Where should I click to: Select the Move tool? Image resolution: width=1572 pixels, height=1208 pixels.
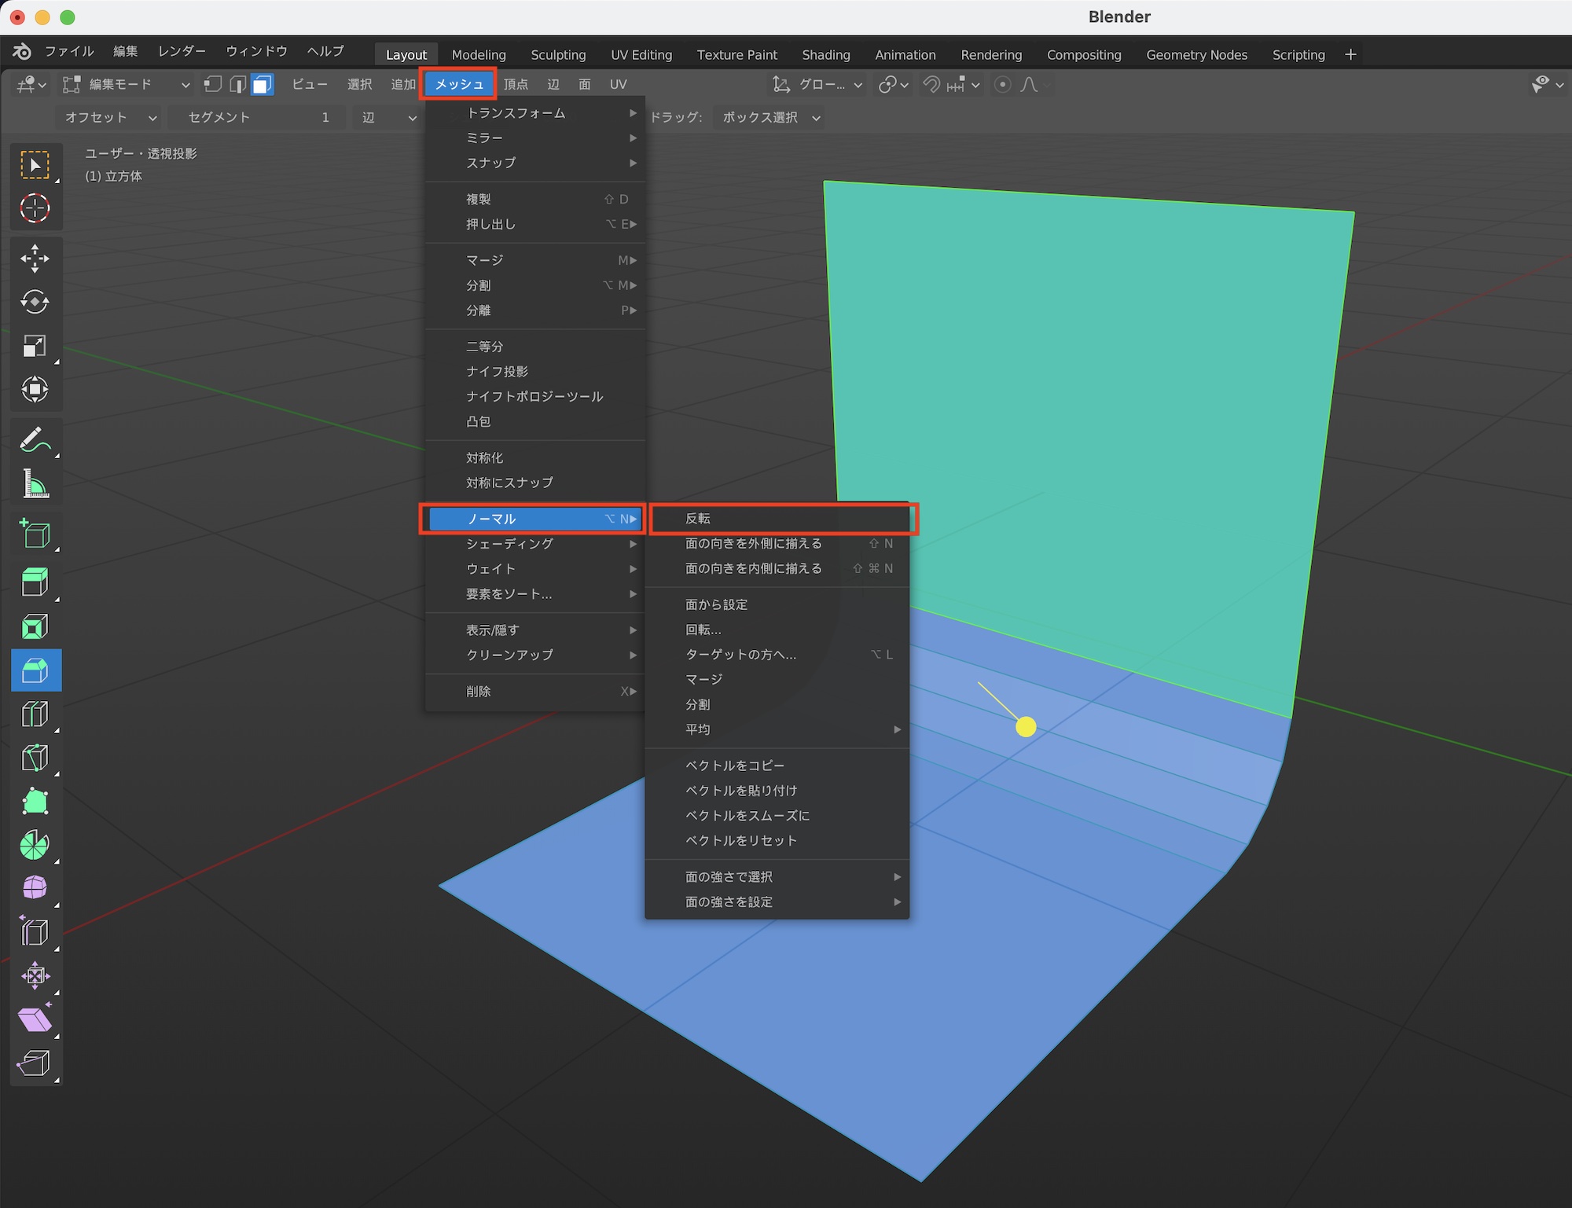tap(35, 259)
